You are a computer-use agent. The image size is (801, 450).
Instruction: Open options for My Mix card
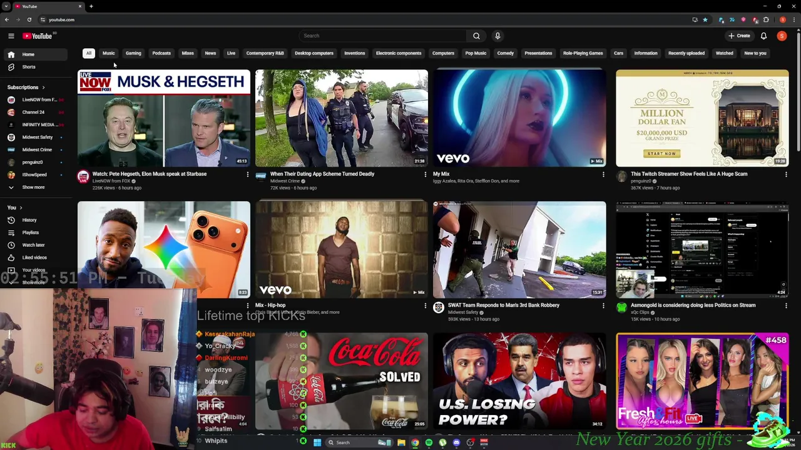603,174
